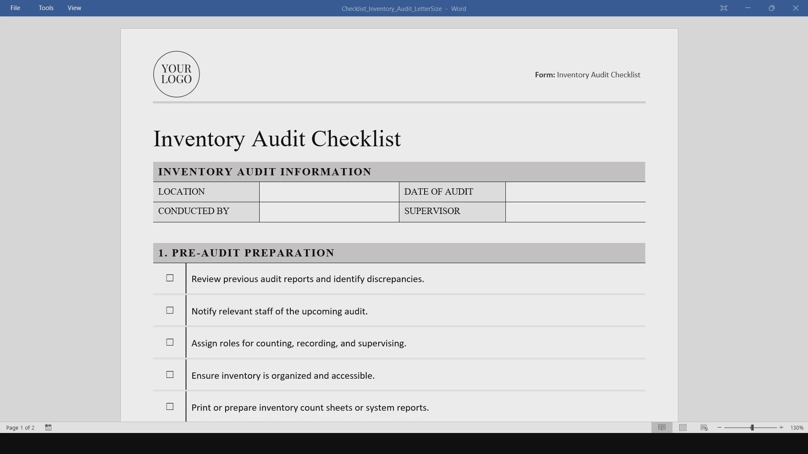Tick the 'Notify relevant staff' checkbox

pyautogui.click(x=170, y=310)
